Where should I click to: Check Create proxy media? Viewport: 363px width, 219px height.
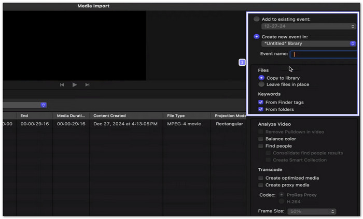pos(261,185)
